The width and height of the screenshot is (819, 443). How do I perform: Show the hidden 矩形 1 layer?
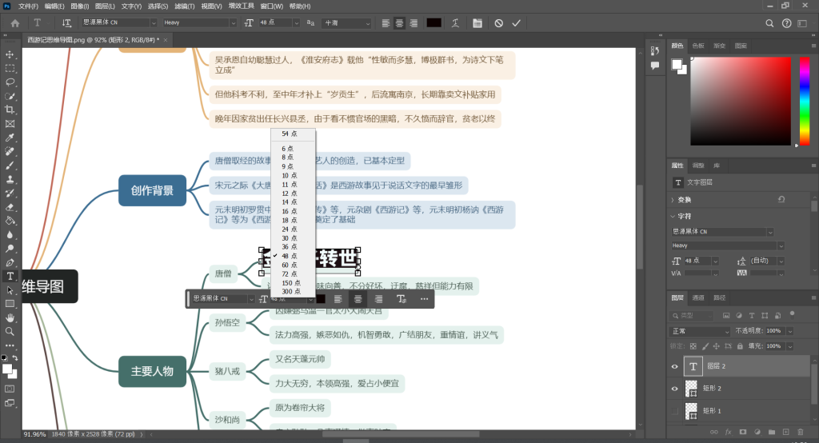click(674, 411)
